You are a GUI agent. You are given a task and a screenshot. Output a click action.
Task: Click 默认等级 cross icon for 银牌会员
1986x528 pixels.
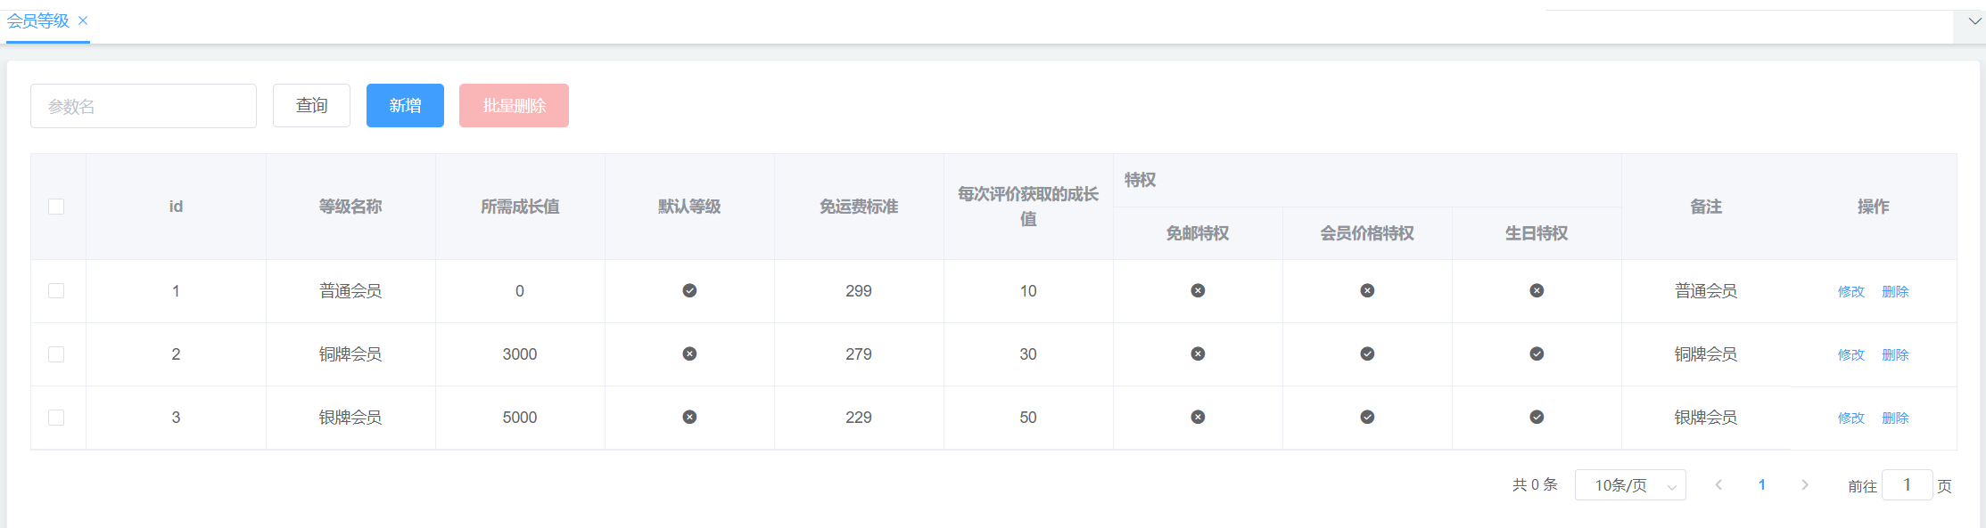pos(689,418)
